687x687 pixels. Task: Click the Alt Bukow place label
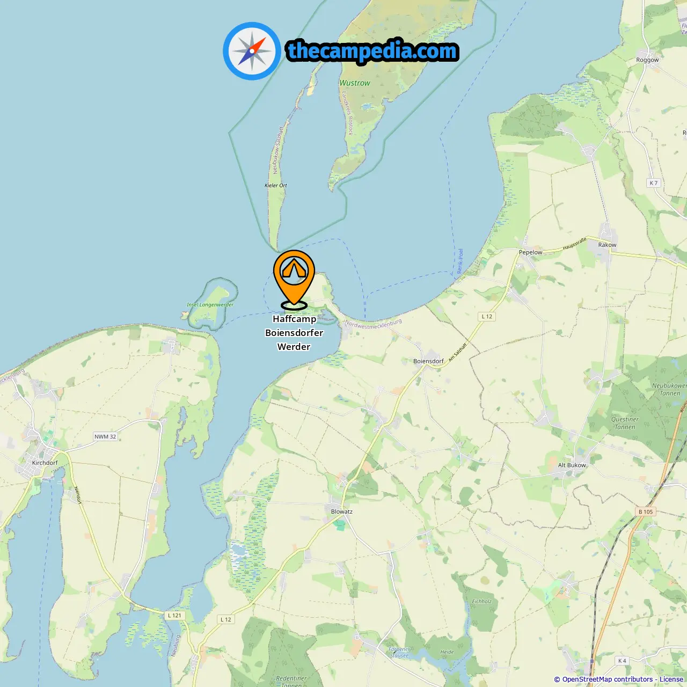tap(572, 465)
